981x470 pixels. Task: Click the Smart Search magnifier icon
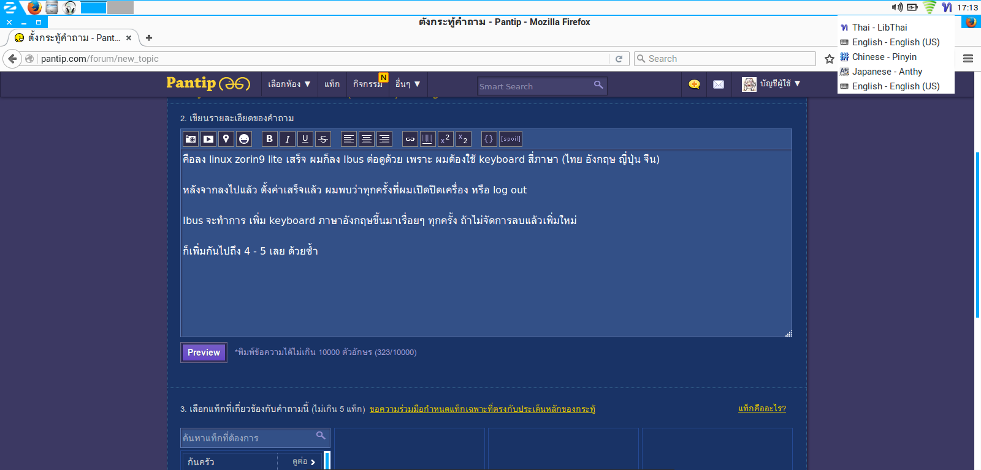tap(598, 85)
